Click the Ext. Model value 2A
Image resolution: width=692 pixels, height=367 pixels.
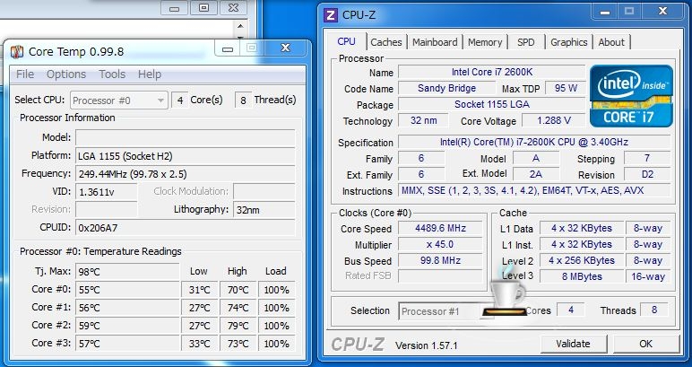(x=536, y=174)
